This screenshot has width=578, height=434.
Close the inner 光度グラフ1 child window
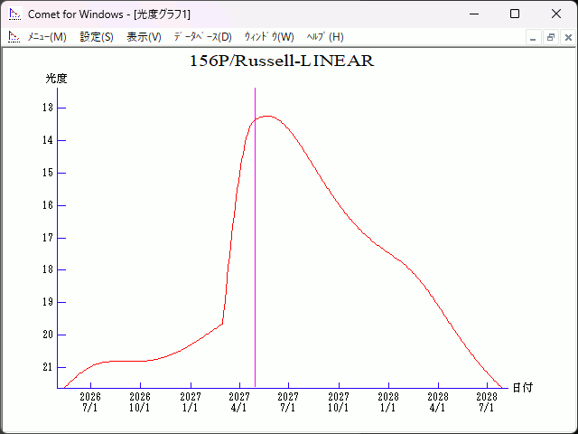(567, 38)
